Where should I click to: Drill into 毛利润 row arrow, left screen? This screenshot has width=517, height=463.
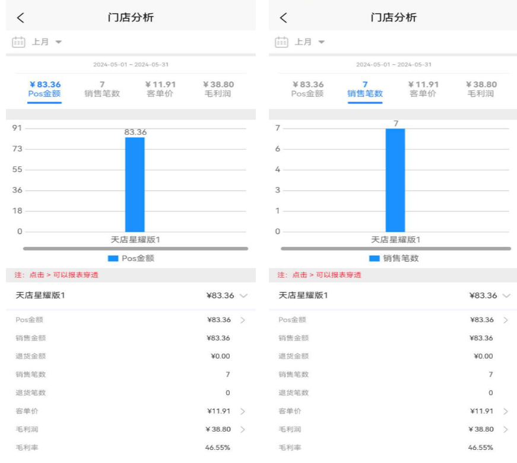(243, 429)
